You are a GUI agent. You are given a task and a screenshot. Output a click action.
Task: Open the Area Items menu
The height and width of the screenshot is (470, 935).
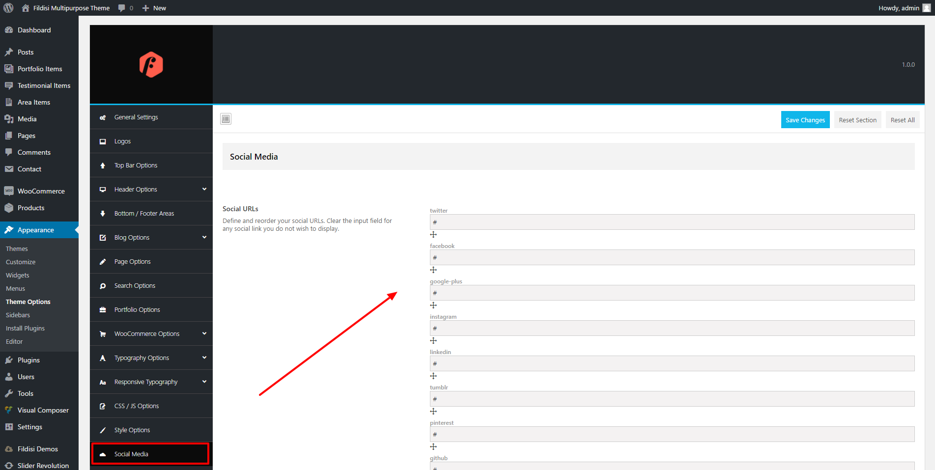[x=39, y=102]
